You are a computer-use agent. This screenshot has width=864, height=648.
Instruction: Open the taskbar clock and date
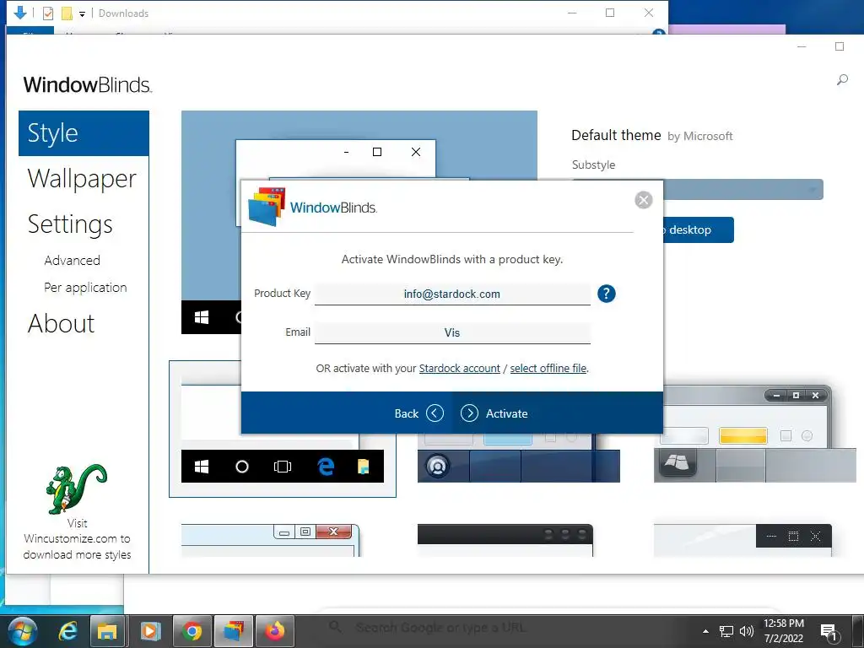784,631
